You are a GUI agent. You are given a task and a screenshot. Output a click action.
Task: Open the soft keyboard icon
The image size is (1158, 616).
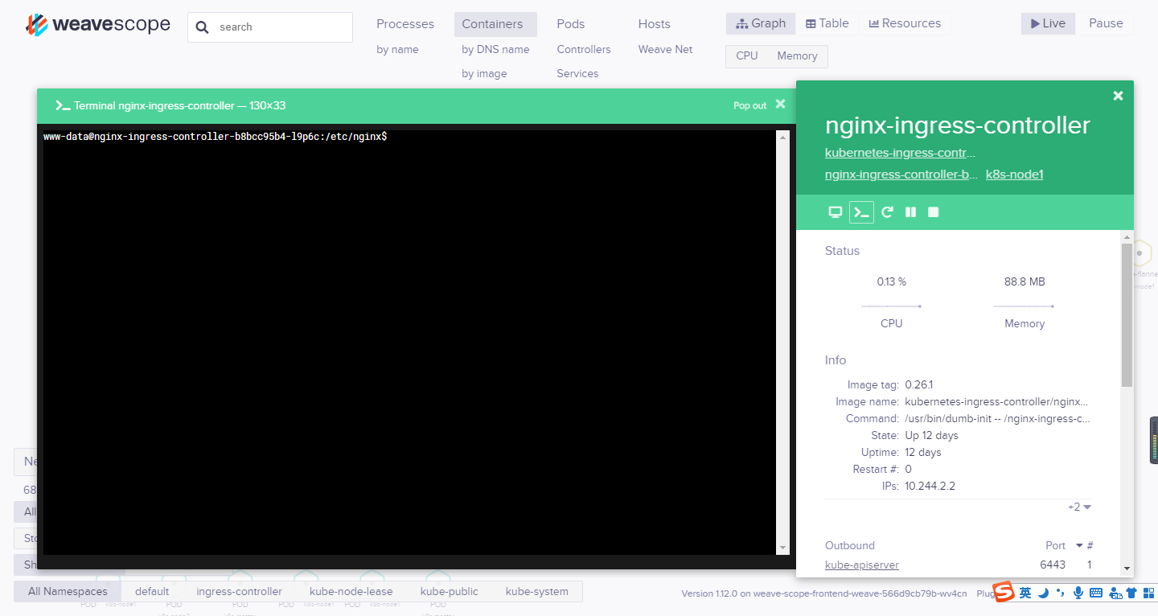coord(1096,593)
